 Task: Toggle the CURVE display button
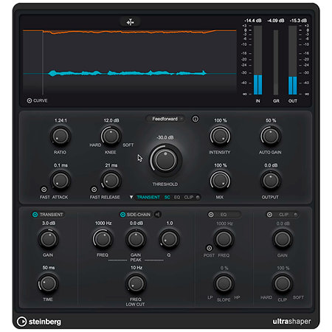[x=30, y=100]
